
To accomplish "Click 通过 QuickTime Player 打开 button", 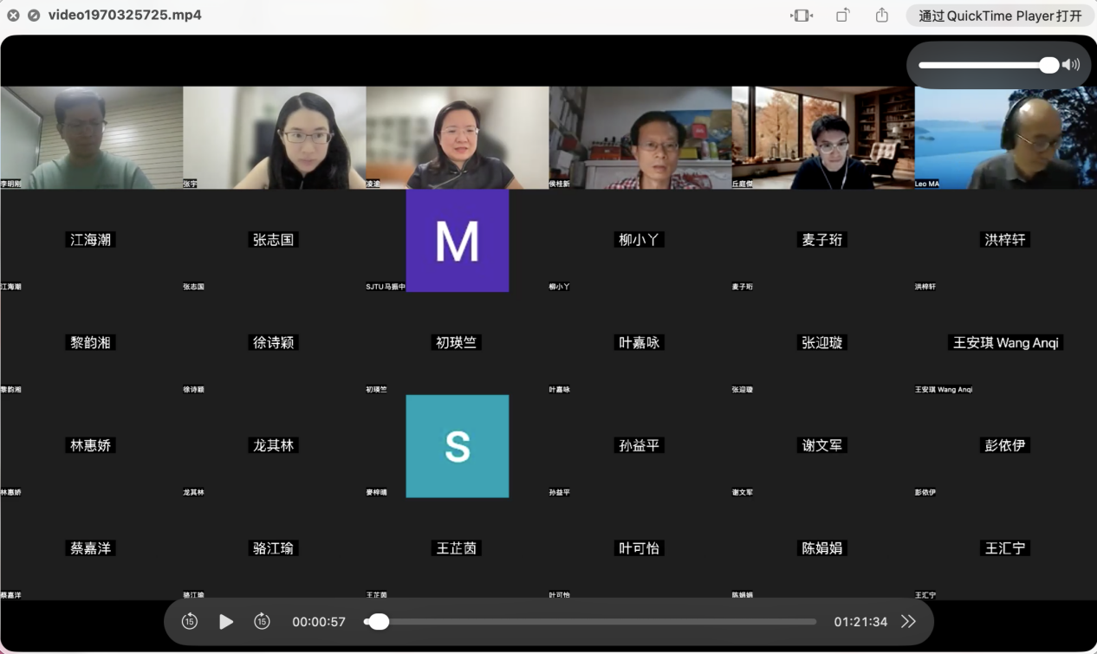I will (1000, 16).
